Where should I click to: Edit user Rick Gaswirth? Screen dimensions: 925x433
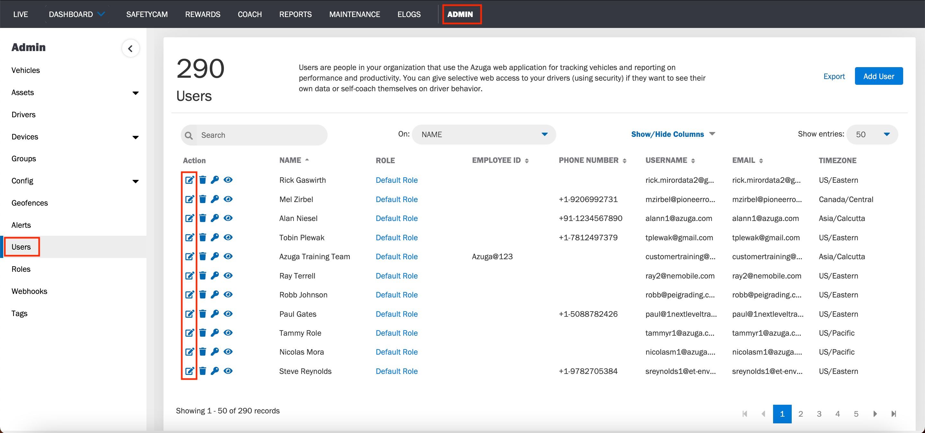click(189, 180)
